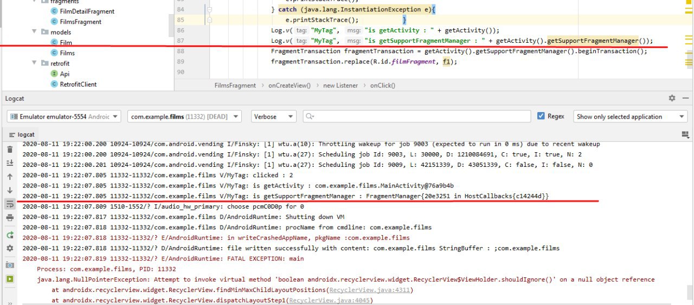Screen dimensions: 694x305
Task: Click 'is getActivity' MainActivity log line
Action: [238, 185]
